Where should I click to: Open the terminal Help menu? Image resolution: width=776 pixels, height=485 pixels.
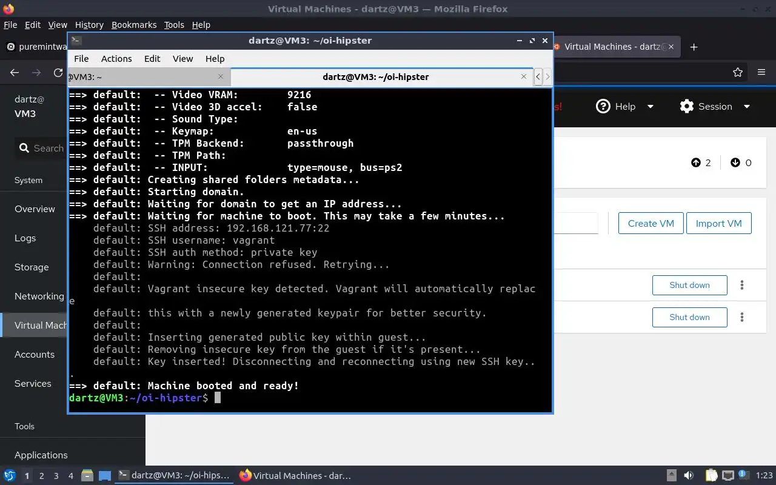pos(215,59)
